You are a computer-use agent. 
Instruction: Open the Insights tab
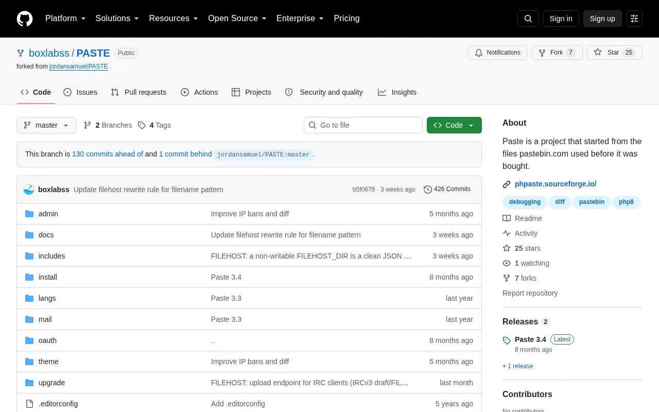tap(397, 92)
